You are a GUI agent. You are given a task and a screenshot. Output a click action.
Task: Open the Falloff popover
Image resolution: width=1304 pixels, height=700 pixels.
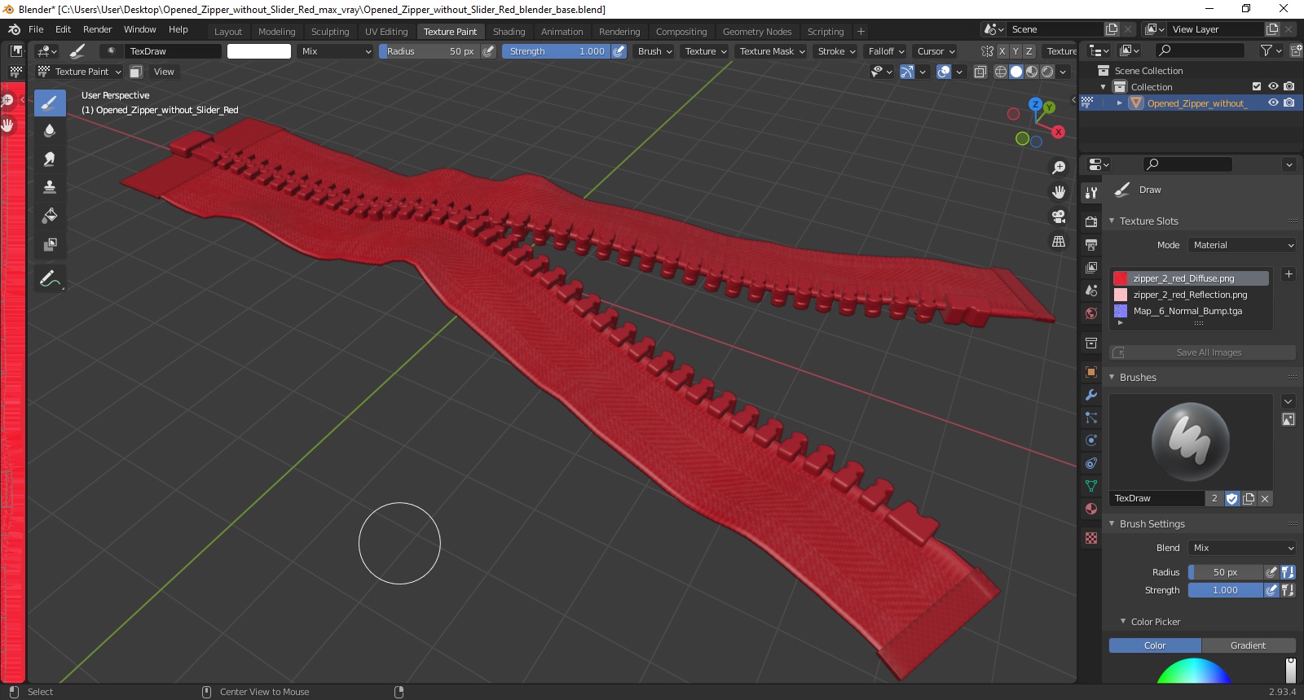[x=886, y=51]
